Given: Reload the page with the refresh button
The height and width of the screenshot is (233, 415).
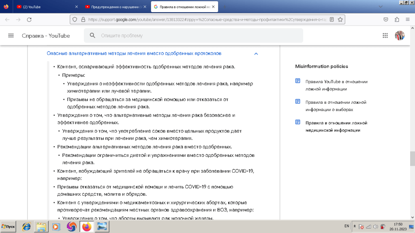Looking at the screenshot, I should 29,19.
